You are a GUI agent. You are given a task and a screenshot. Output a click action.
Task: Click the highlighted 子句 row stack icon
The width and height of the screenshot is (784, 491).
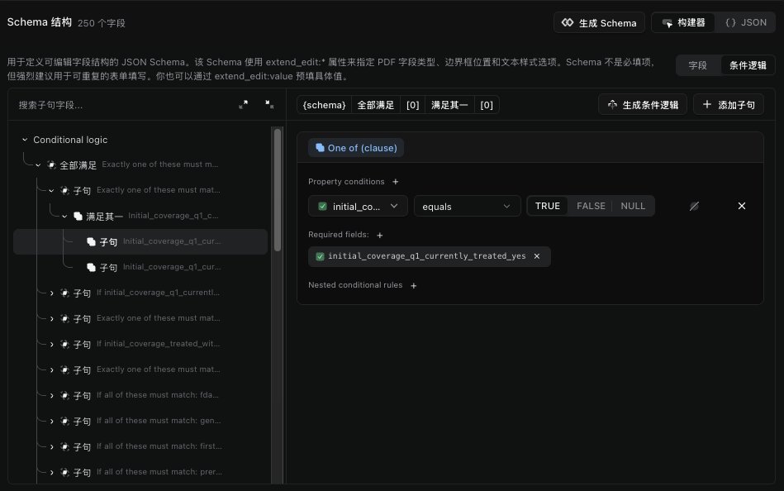(91, 241)
